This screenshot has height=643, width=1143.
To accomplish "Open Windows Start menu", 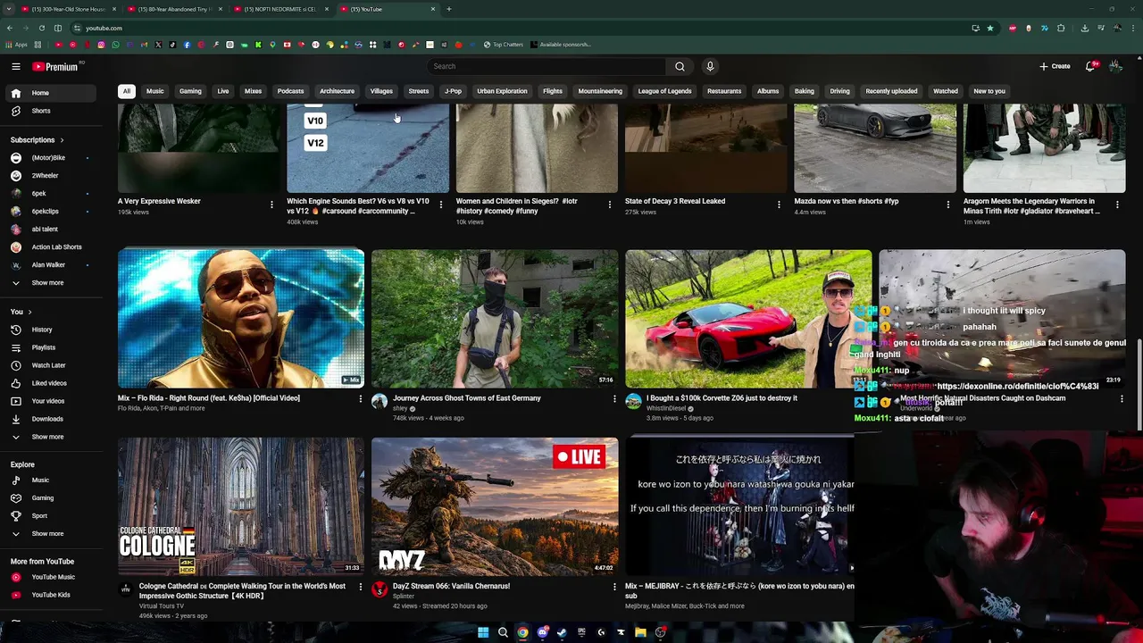I will point(483,632).
